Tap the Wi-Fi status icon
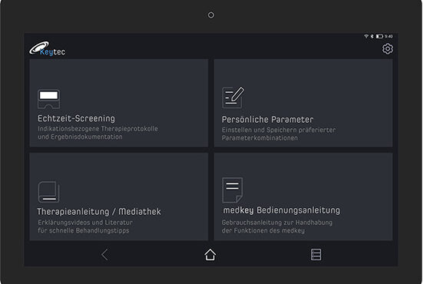Viewport: 423px width, 284px height. point(366,36)
